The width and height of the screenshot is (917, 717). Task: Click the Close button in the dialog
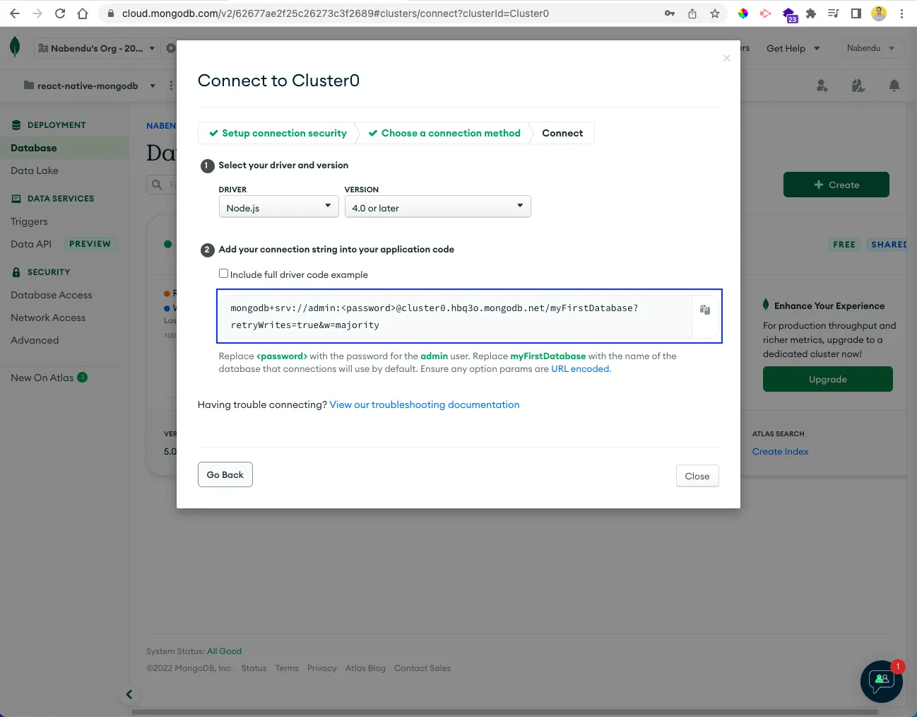click(697, 476)
